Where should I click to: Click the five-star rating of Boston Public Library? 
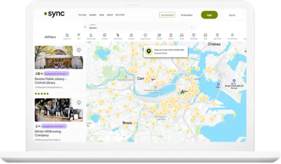[x=42, y=93]
